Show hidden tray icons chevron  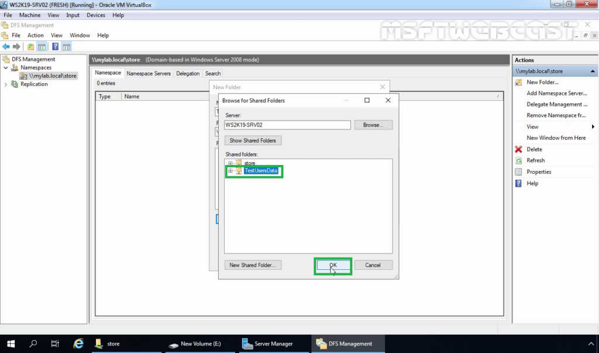click(x=591, y=344)
